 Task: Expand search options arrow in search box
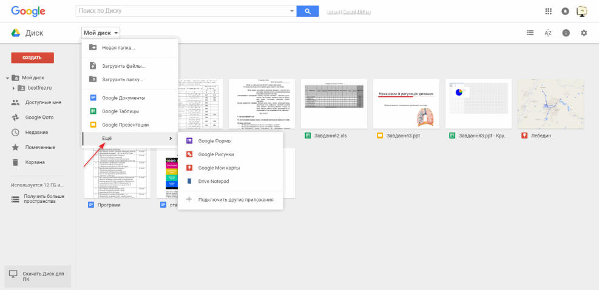point(291,11)
